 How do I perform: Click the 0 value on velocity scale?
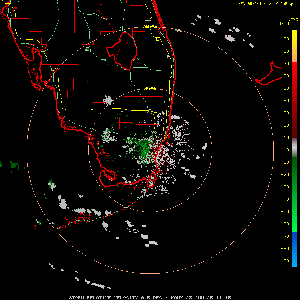point(288,150)
